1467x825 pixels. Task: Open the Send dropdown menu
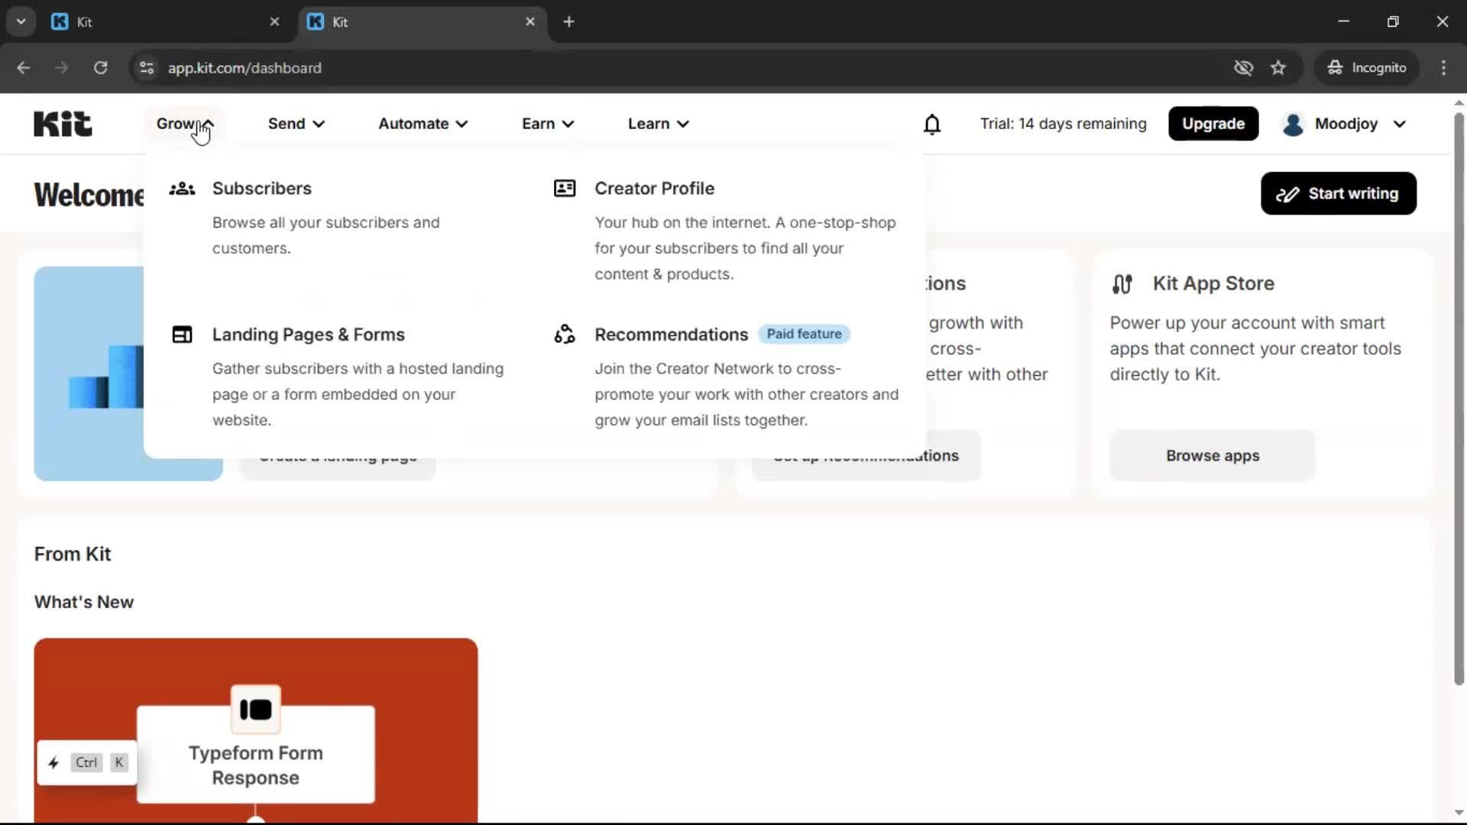tap(295, 123)
